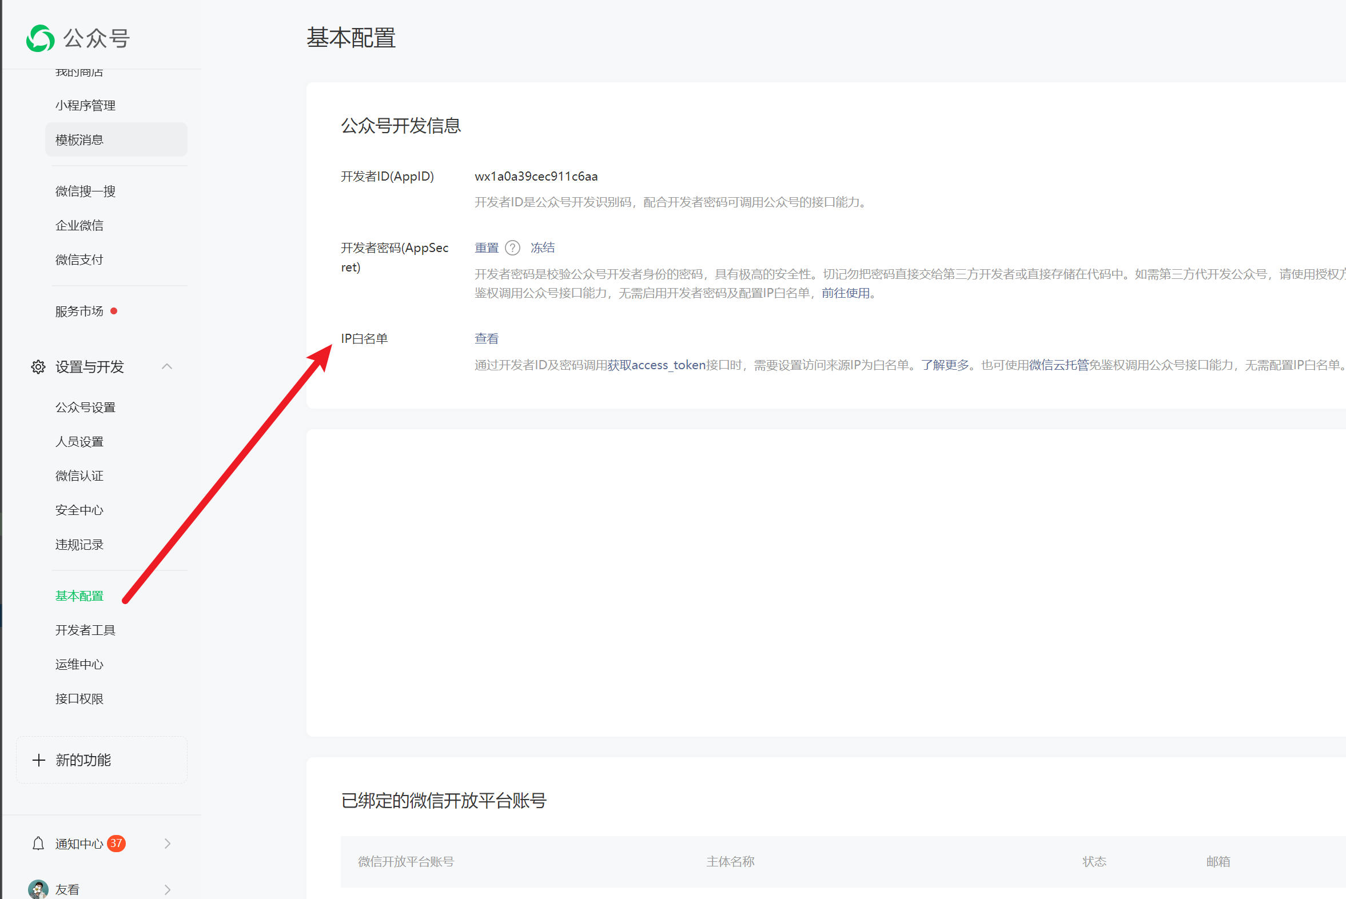
Task: Click the 前往使用 link
Action: 845,293
